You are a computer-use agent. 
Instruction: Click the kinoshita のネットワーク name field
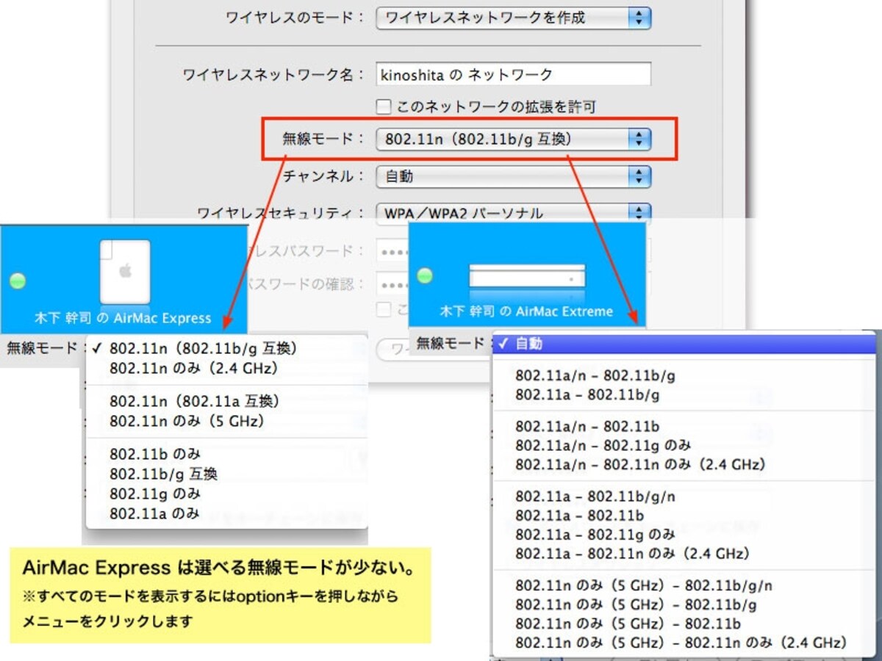513,74
